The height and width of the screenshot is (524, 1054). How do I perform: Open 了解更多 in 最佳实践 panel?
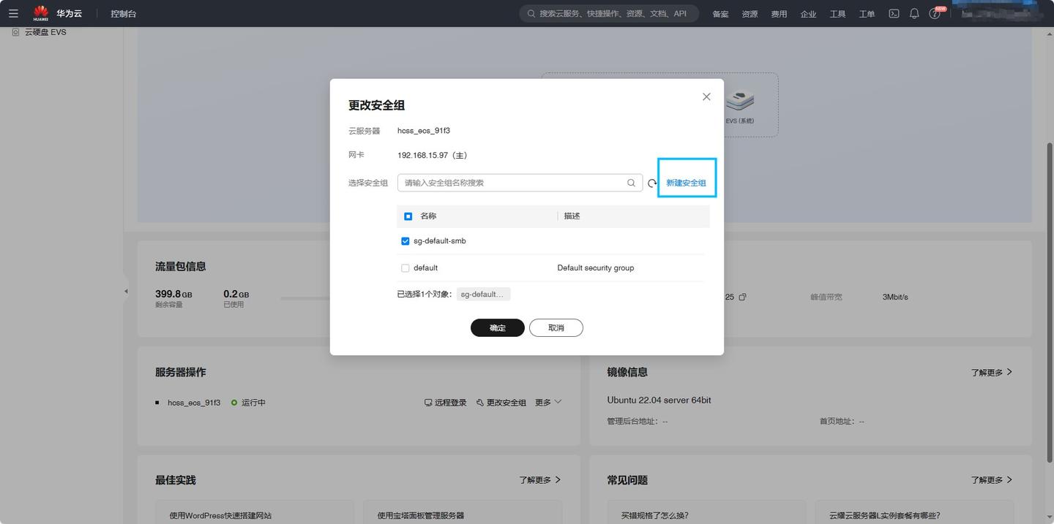tap(540, 480)
